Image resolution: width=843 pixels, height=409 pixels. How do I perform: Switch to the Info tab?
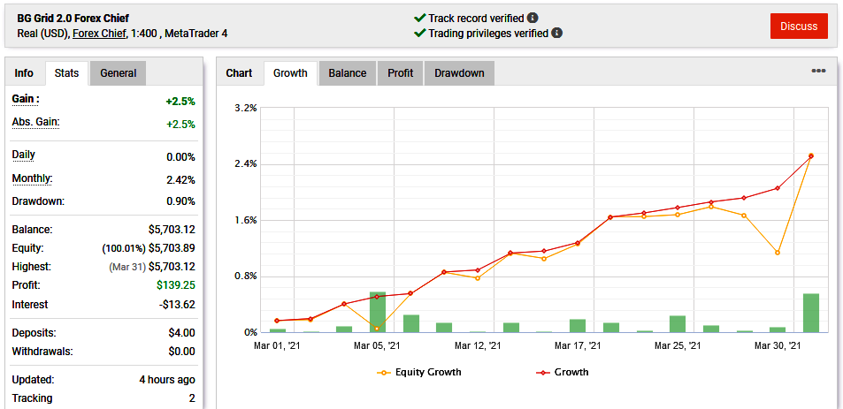[x=24, y=73]
